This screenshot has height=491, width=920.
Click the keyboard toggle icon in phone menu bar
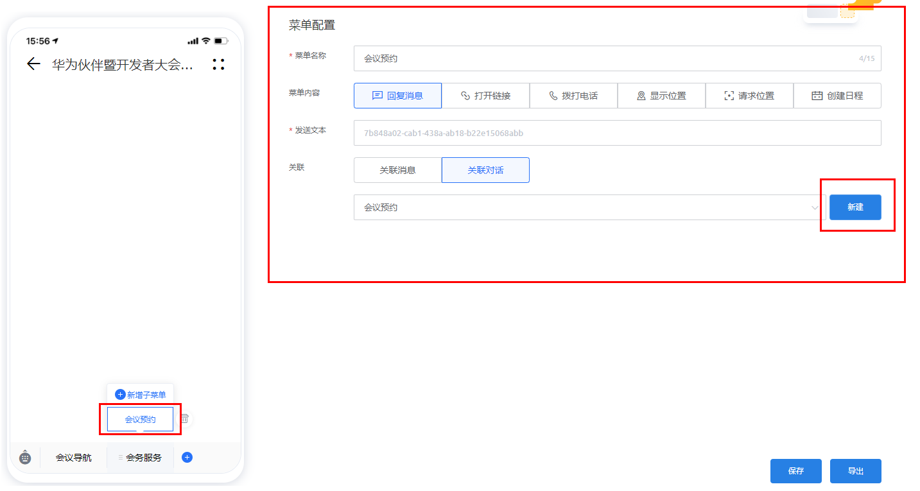pos(25,458)
